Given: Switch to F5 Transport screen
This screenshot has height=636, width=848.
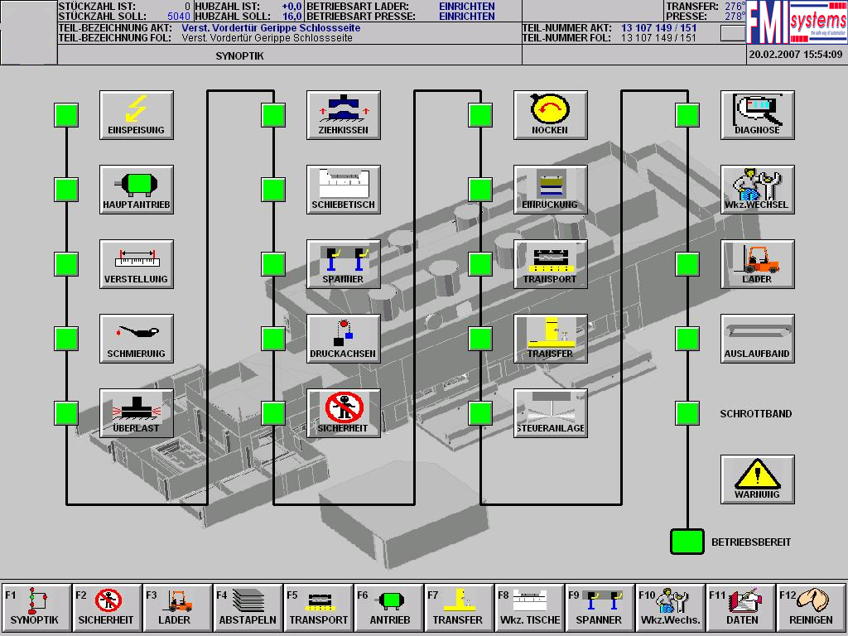Looking at the screenshot, I should [318, 607].
